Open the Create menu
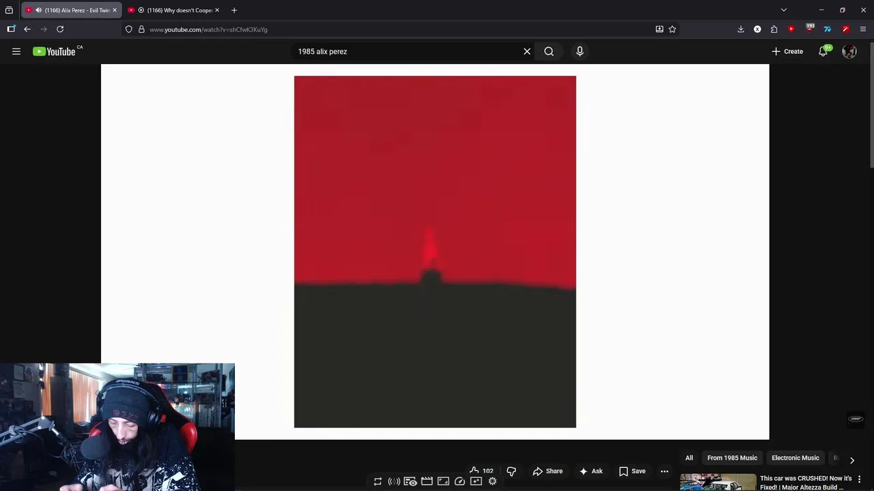Viewport: 874px width, 491px height. tap(787, 51)
